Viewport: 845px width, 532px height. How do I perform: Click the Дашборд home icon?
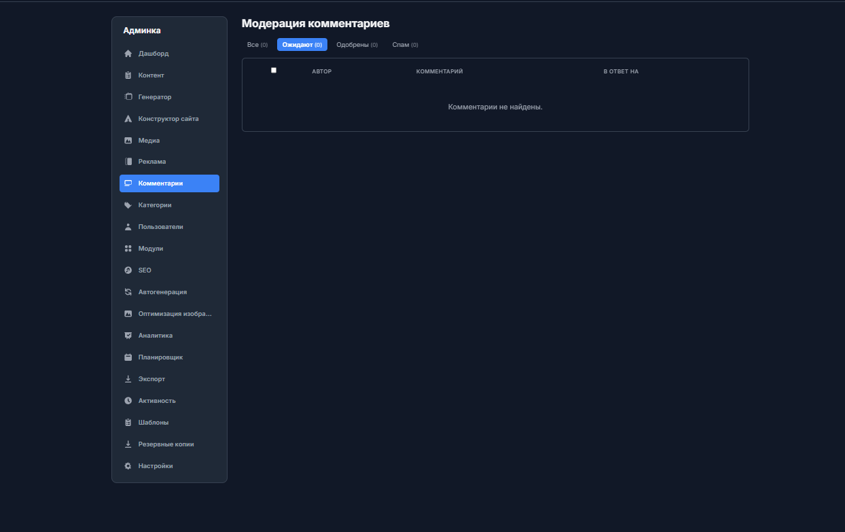[128, 54]
